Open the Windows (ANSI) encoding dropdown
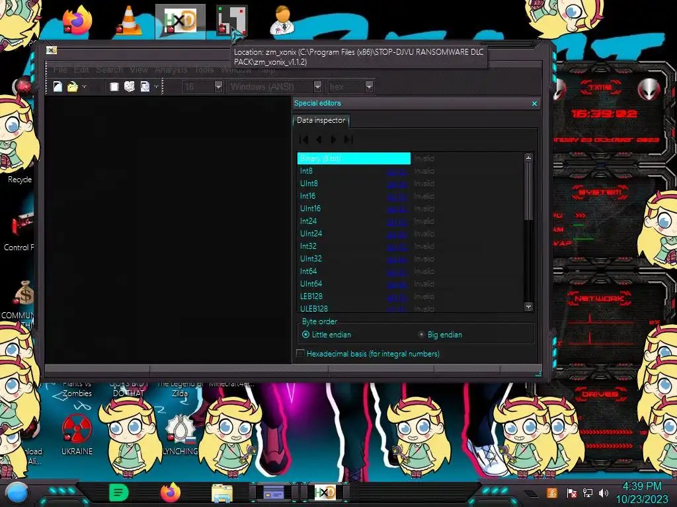The width and height of the screenshot is (677, 507). pyautogui.click(x=317, y=86)
